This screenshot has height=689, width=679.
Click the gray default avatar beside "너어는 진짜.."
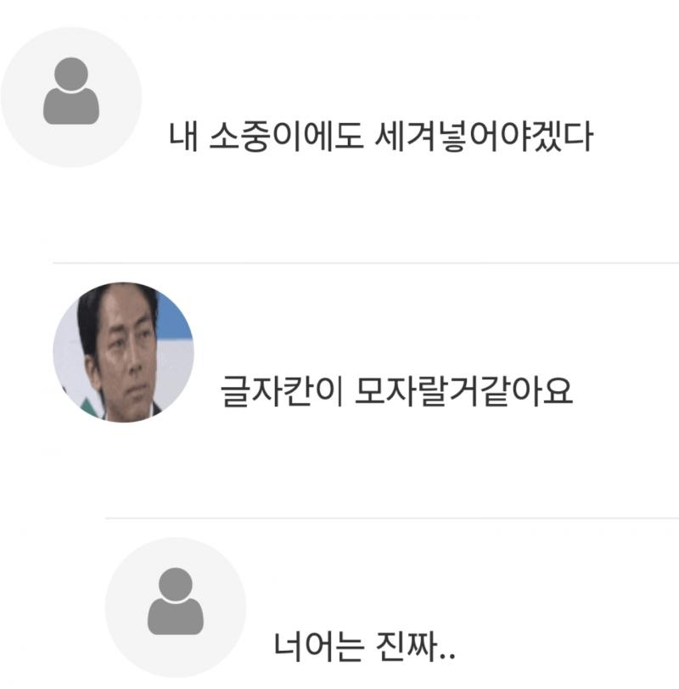pyautogui.click(x=175, y=606)
